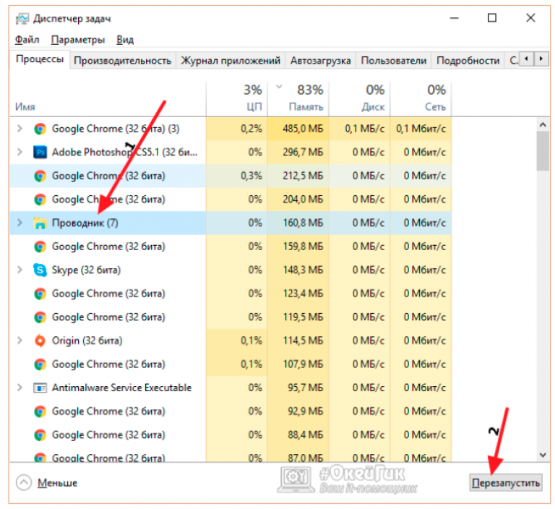Click the vertical scrollbar thumb of the process list
The height and width of the screenshot is (509, 555).
coord(543,151)
